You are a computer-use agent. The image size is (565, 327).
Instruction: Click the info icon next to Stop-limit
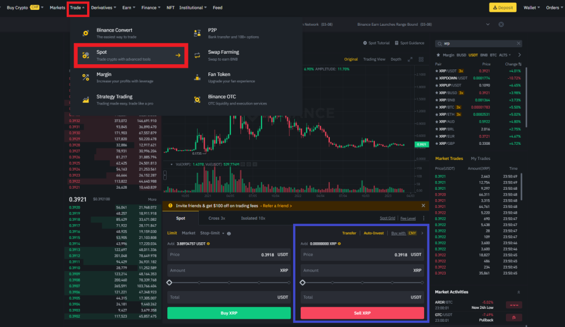(229, 234)
